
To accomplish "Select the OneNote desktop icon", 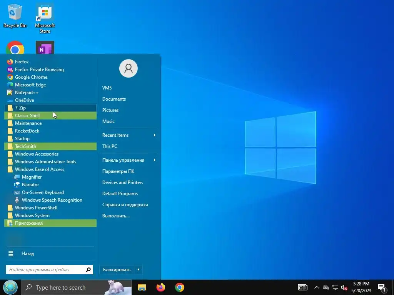I will [x=45, y=47].
